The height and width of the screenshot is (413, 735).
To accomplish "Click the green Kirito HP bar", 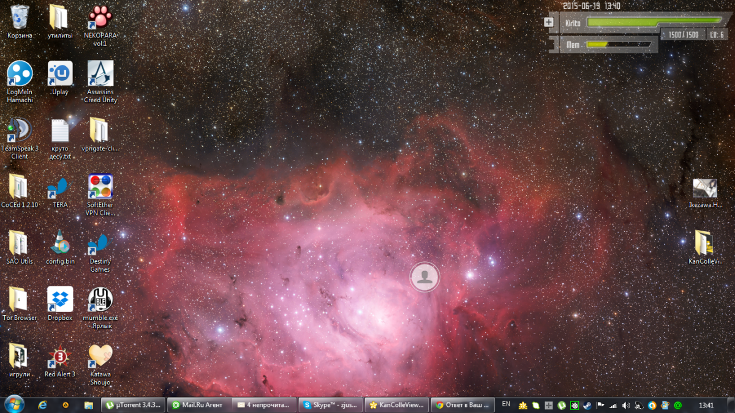I will [653, 21].
